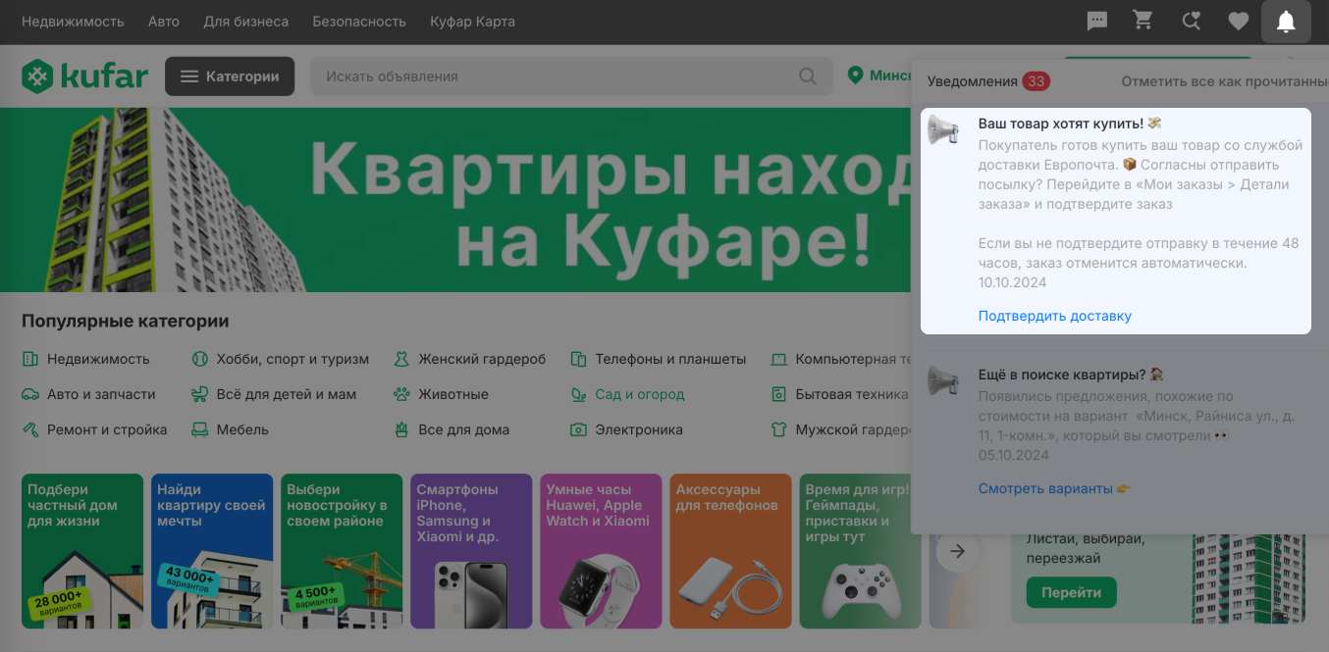
Task: Open Авто и запчасти category link
Action: (101, 394)
